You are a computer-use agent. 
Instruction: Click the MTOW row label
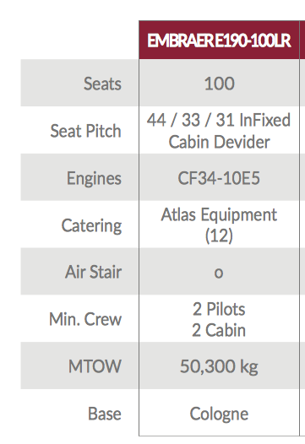95,366
